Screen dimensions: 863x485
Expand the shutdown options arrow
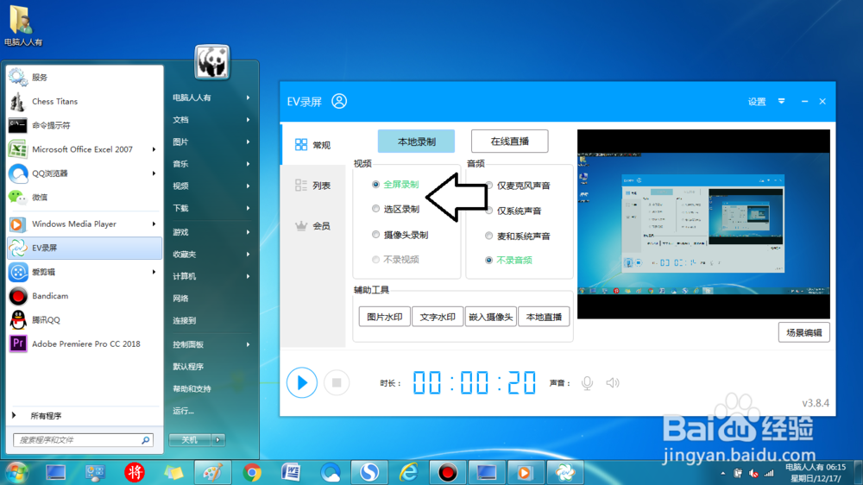218,440
